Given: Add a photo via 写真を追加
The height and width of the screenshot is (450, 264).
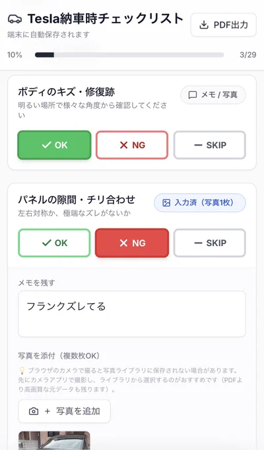Looking at the screenshot, I should point(64,411).
